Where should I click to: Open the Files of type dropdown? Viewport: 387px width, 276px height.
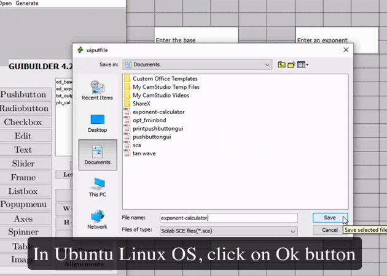(292, 231)
